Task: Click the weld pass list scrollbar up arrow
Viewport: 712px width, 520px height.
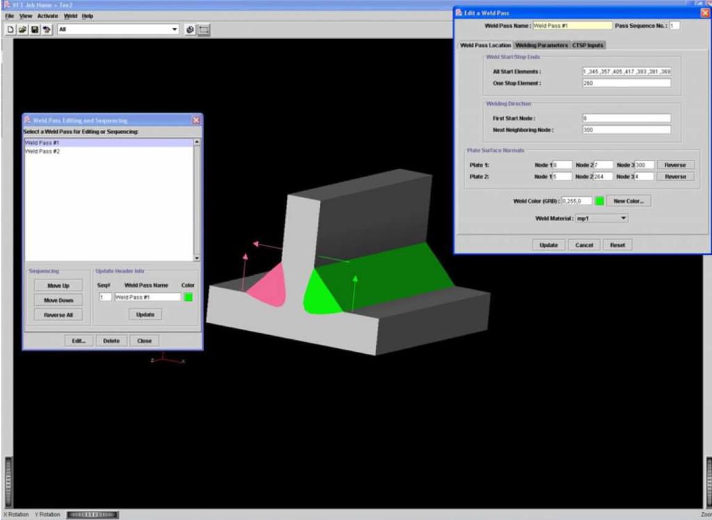Action: pos(197,142)
